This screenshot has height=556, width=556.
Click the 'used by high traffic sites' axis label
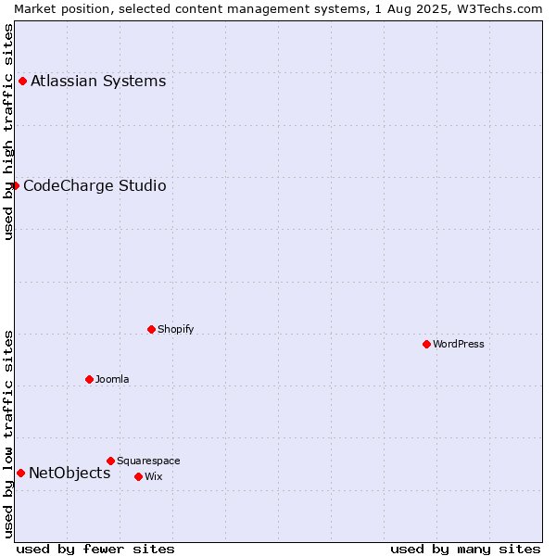click(x=7, y=132)
